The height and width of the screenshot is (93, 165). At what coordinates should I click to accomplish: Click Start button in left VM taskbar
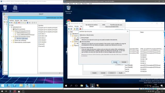[3, 86]
